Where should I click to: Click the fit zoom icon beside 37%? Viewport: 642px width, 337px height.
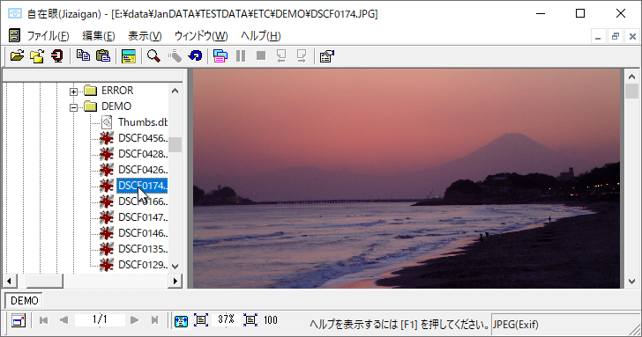pyautogui.click(x=201, y=320)
